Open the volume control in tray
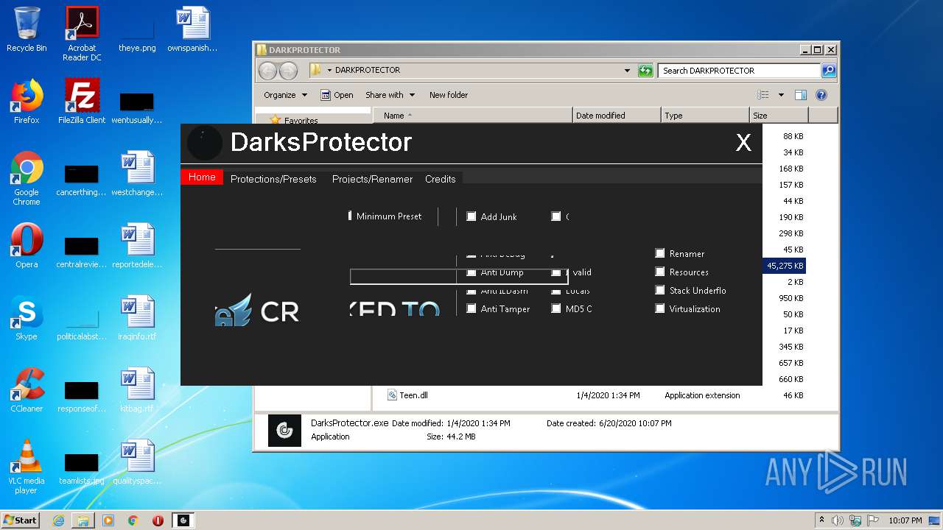 [838, 520]
